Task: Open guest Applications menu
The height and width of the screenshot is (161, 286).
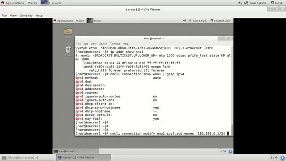Action: (x=63, y=21)
